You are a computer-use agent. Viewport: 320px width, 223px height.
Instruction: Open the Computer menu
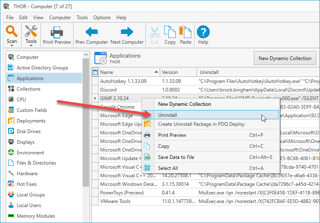[x=60, y=18]
